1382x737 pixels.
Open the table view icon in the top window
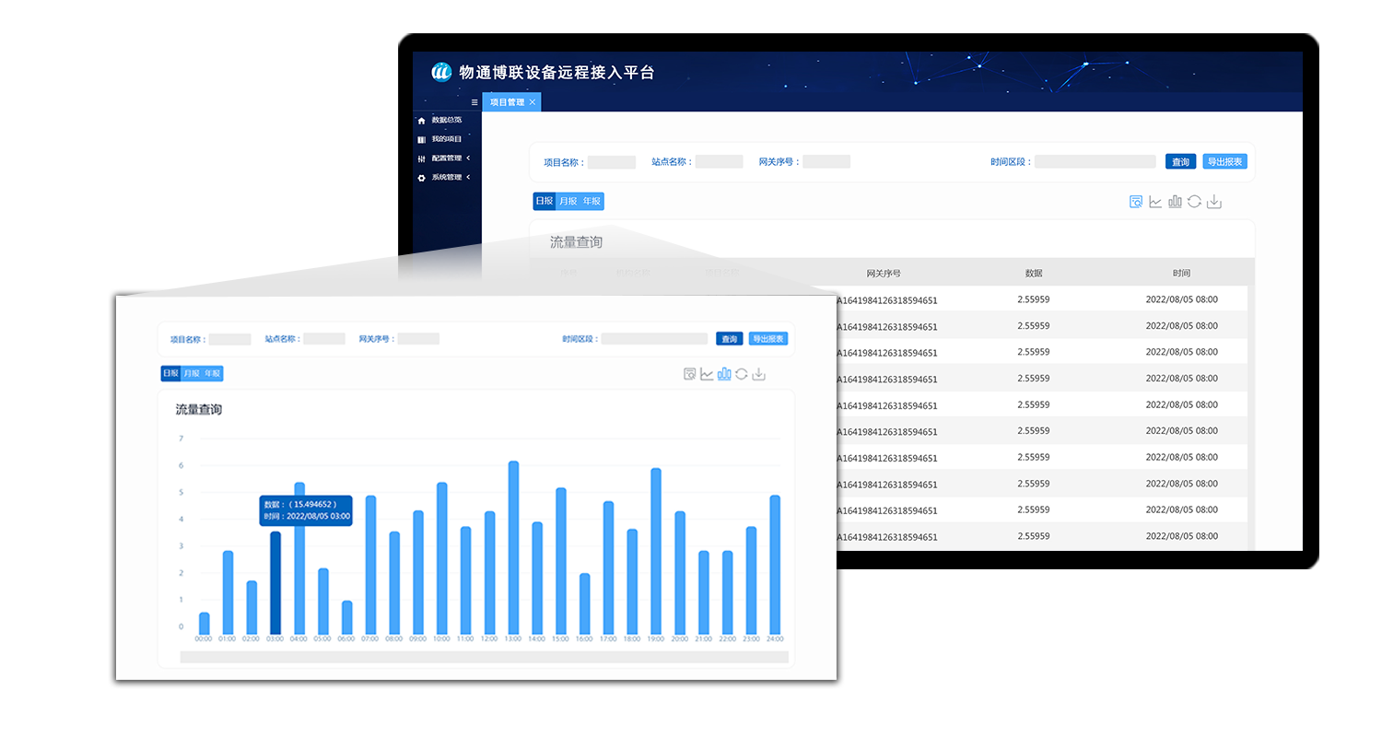(x=1134, y=201)
